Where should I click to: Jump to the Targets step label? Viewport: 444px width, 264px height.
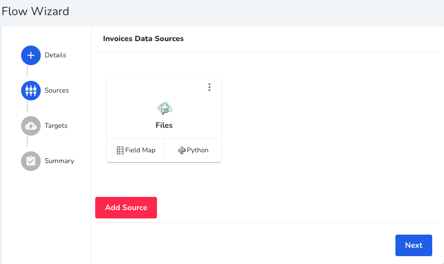tap(56, 126)
